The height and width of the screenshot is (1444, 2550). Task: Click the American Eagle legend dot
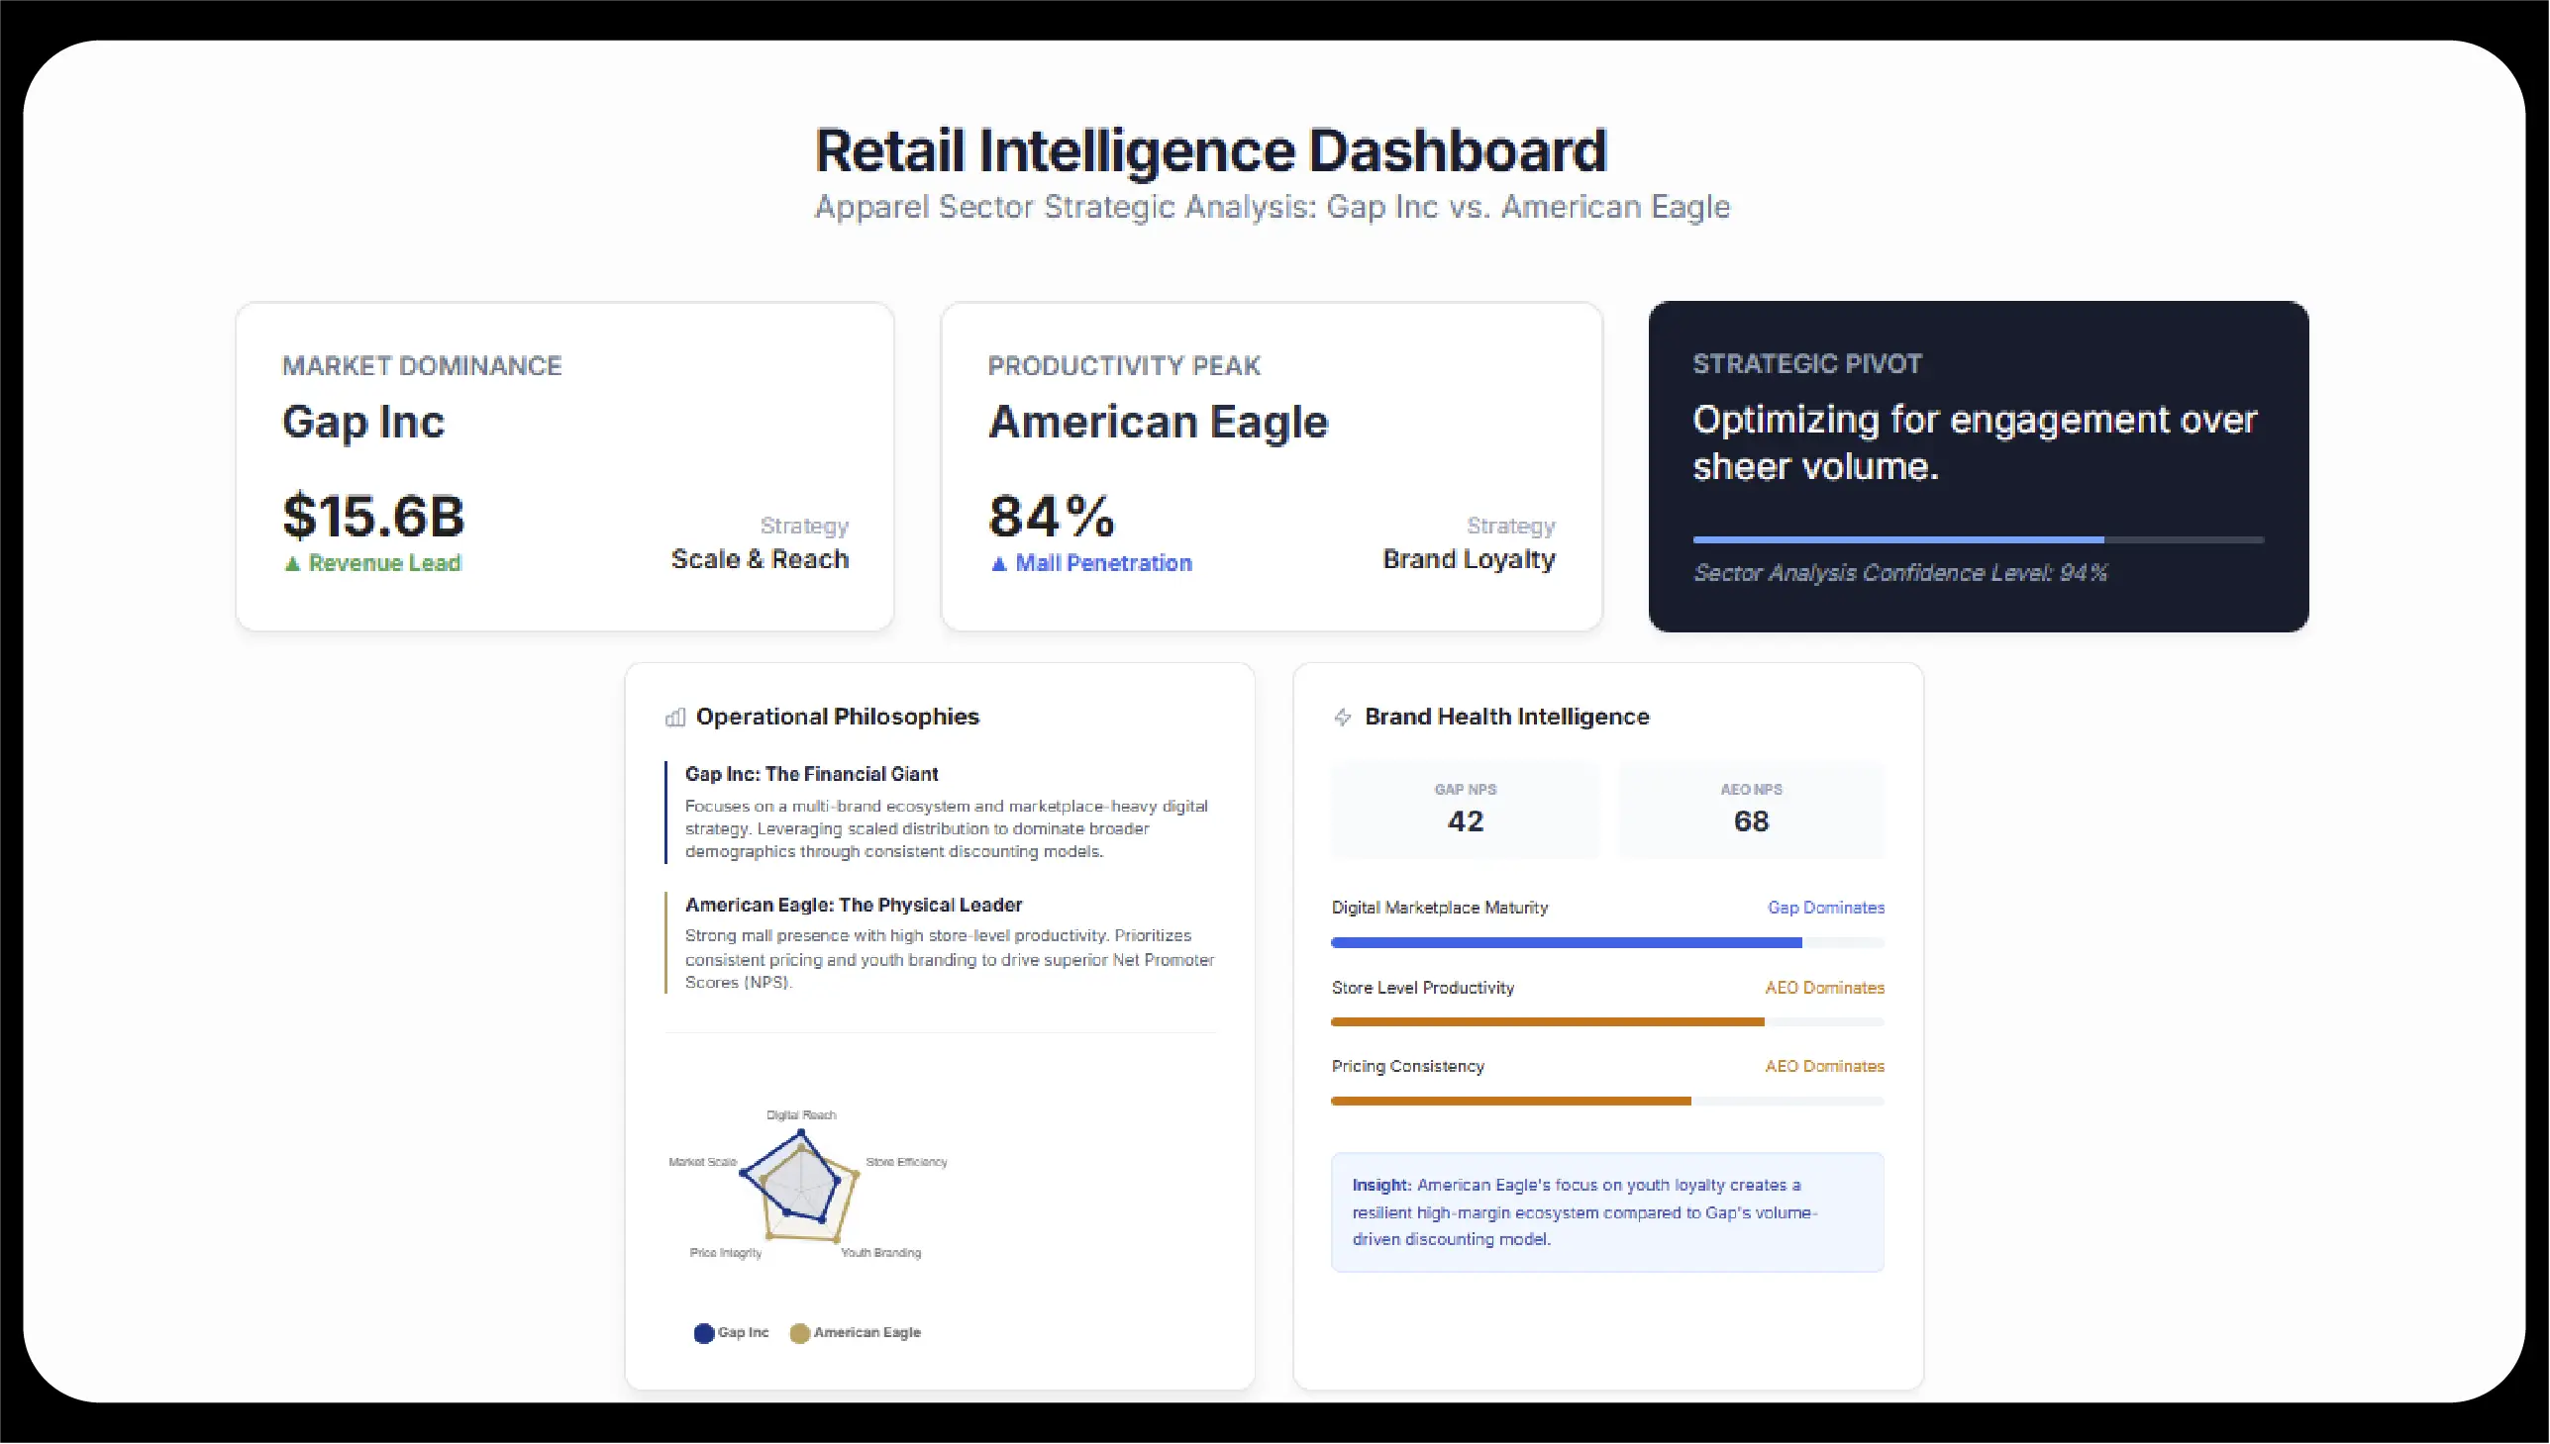point(800,1333)
